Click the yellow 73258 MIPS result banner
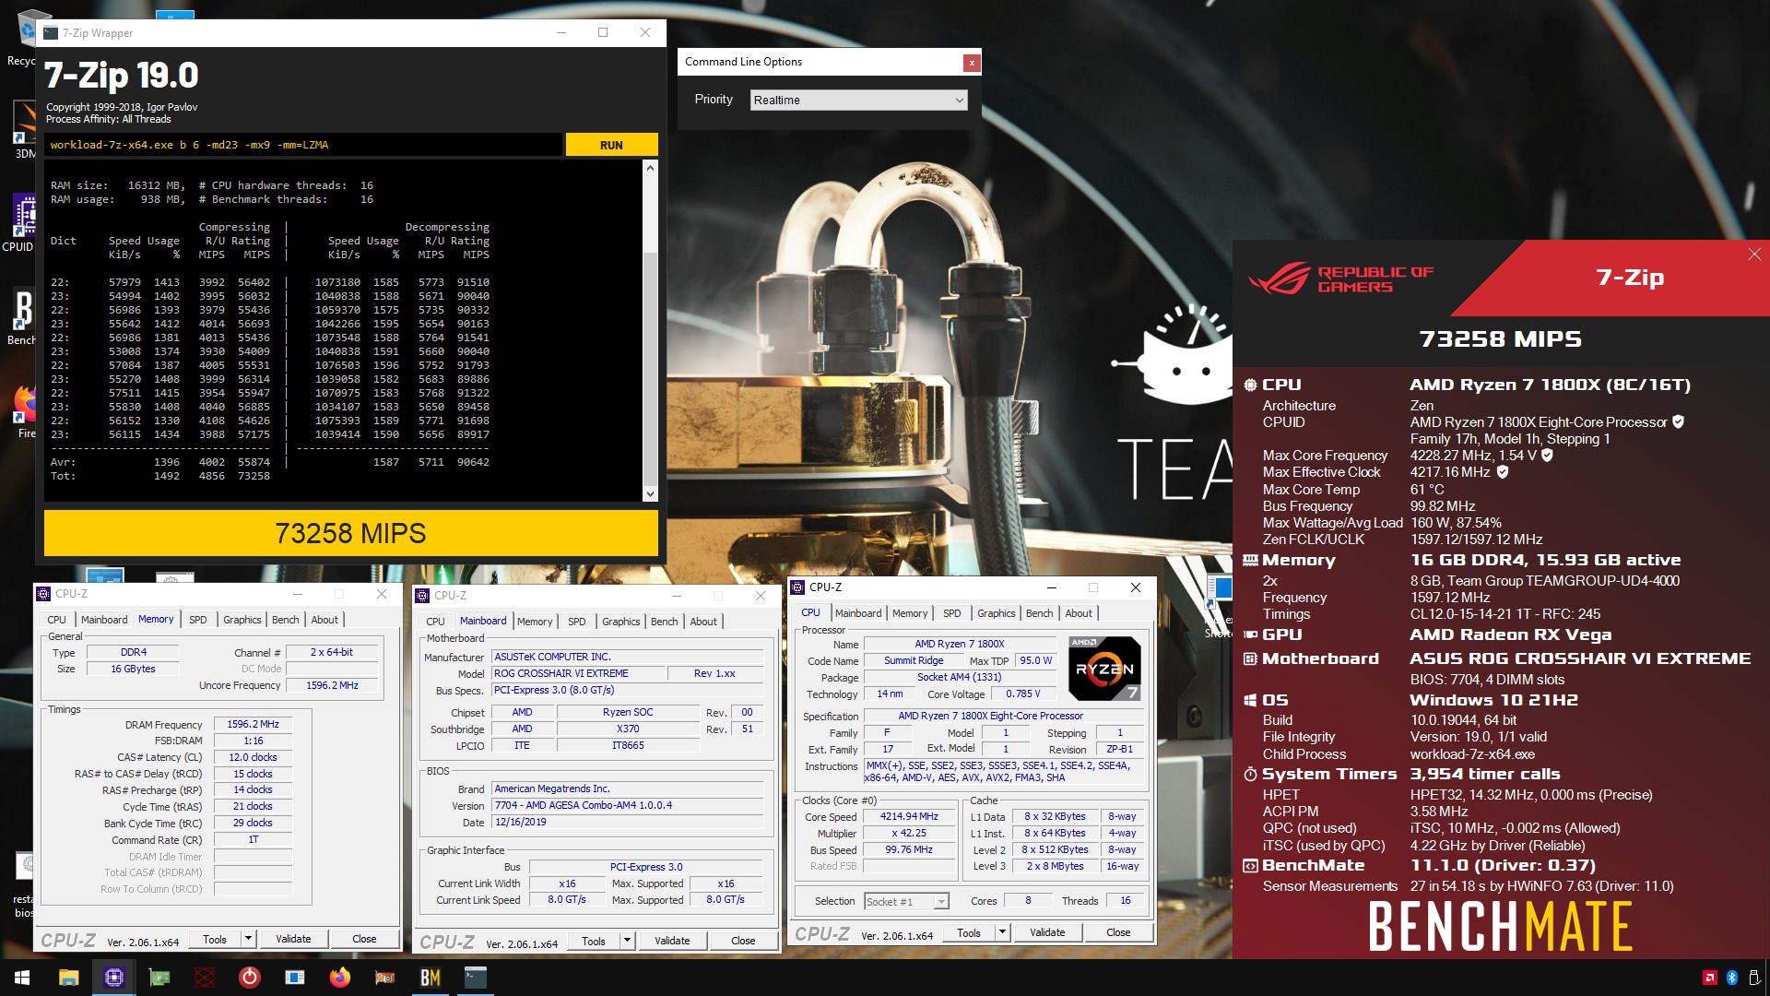 (x=351, y=533)
